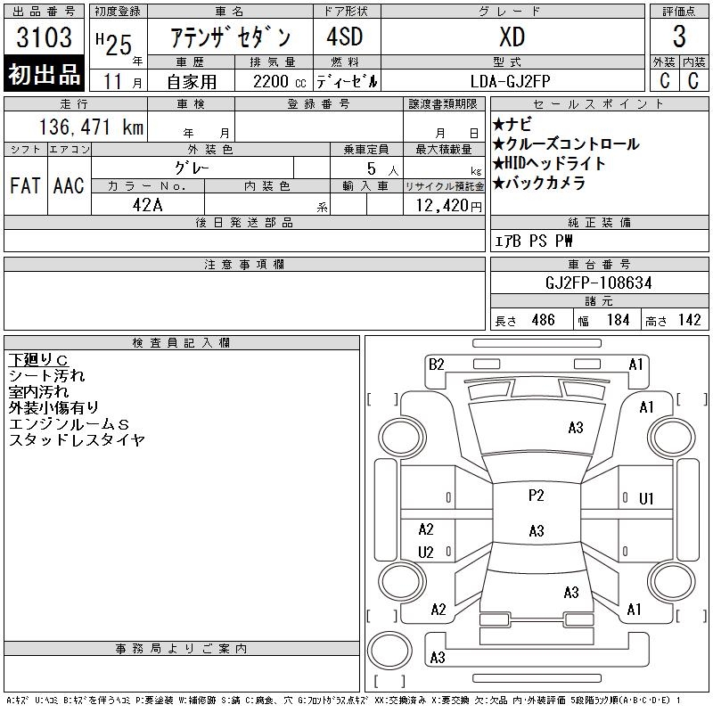
Task: Click the chassis number GJ2FP-108634
Action: 599,283
